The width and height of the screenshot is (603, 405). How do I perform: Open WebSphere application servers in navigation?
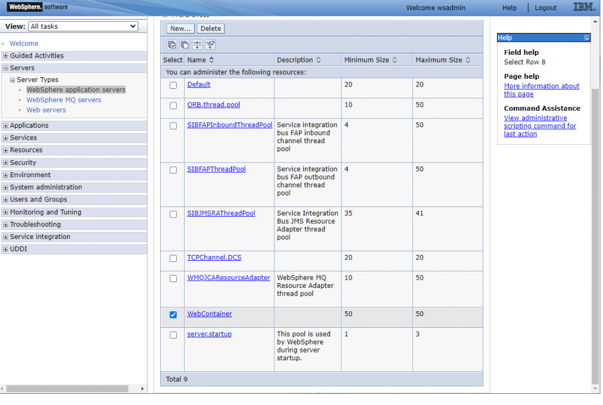[x=76, y=89]
